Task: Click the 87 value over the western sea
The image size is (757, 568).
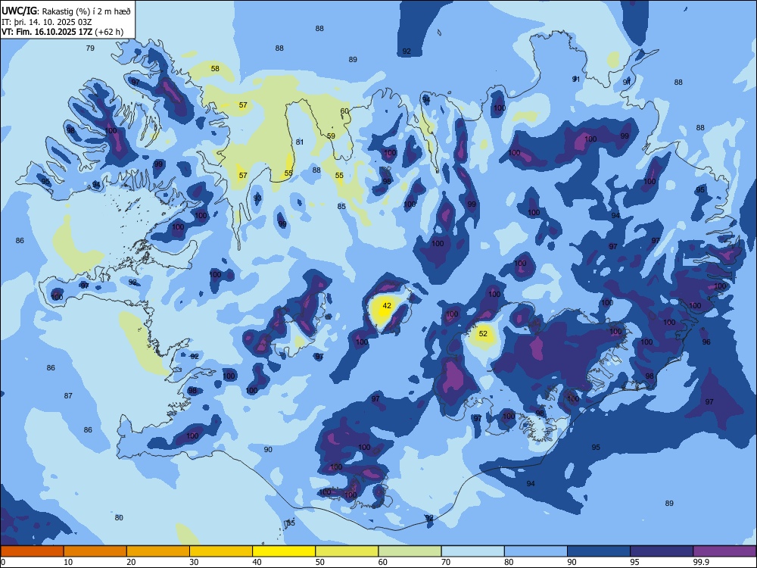Action: (68, 396)
